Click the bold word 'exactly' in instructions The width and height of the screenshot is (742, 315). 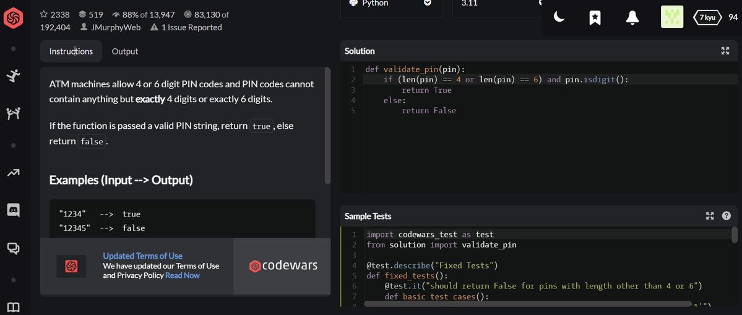150,100
